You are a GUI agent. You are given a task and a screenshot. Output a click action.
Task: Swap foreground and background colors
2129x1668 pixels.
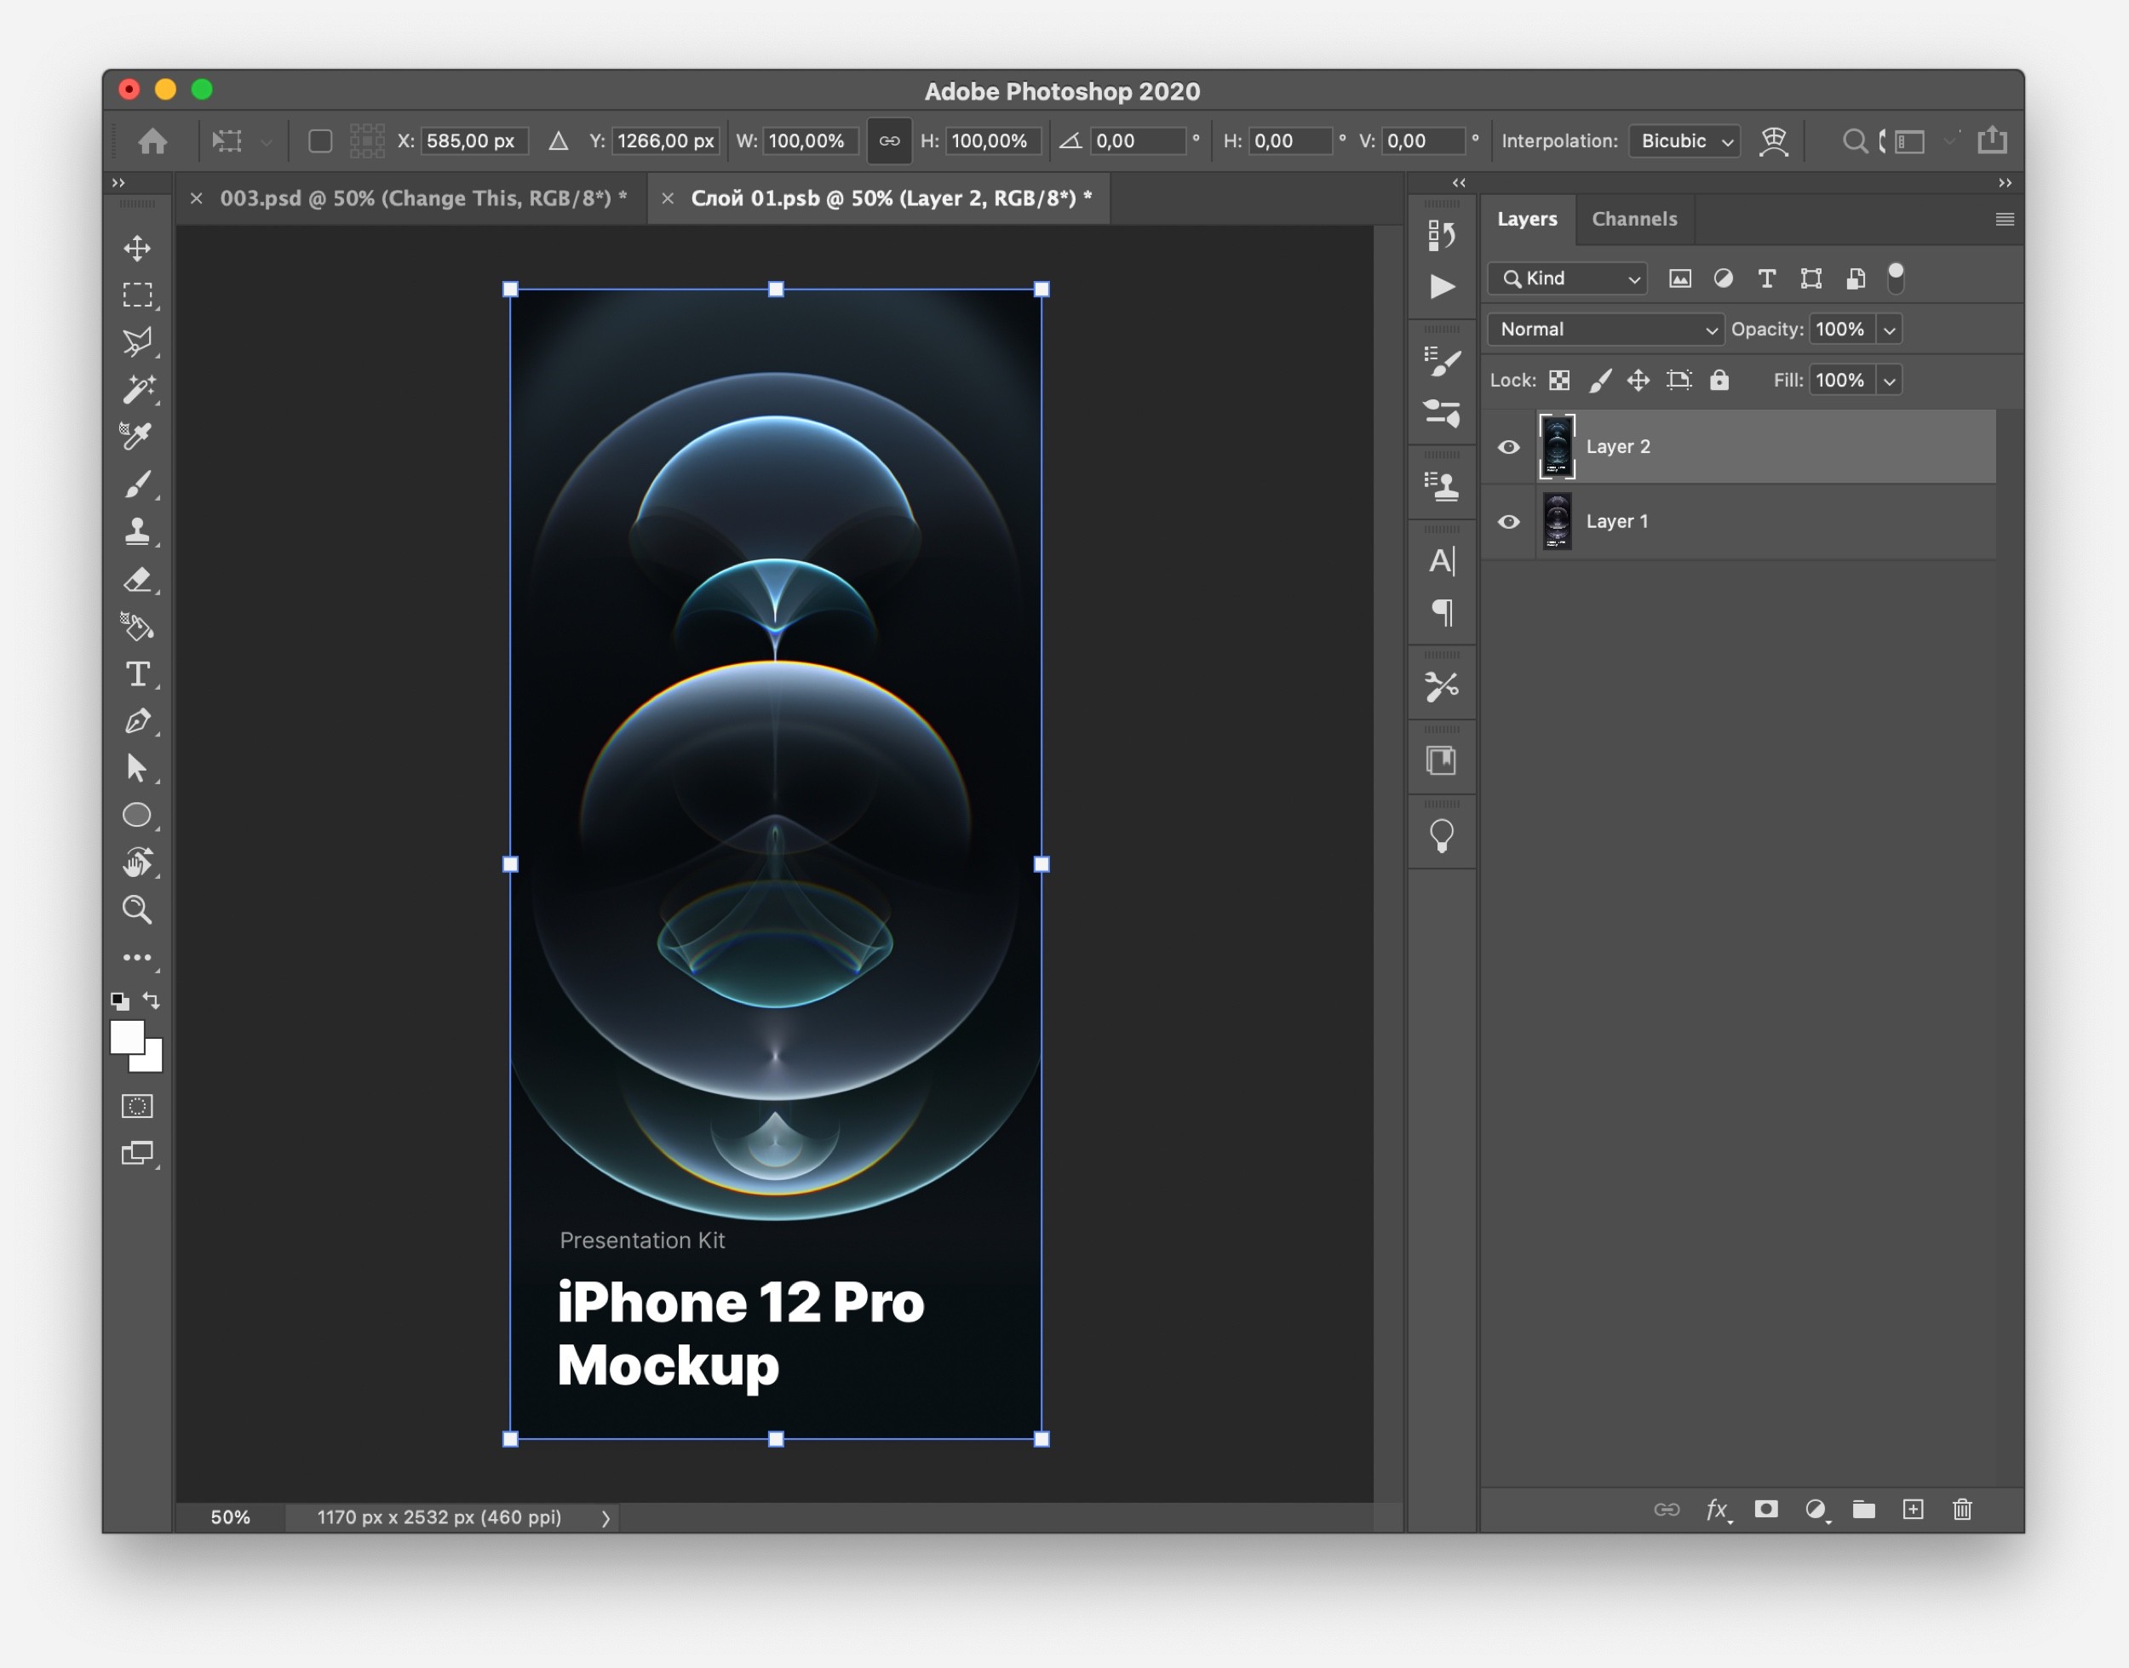click(x=152, y=1000)
